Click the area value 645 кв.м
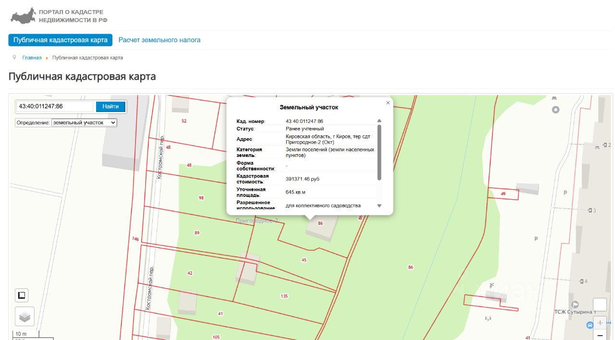Image resolution: width=615 pixels, height=340 pixels. (295, 192)
